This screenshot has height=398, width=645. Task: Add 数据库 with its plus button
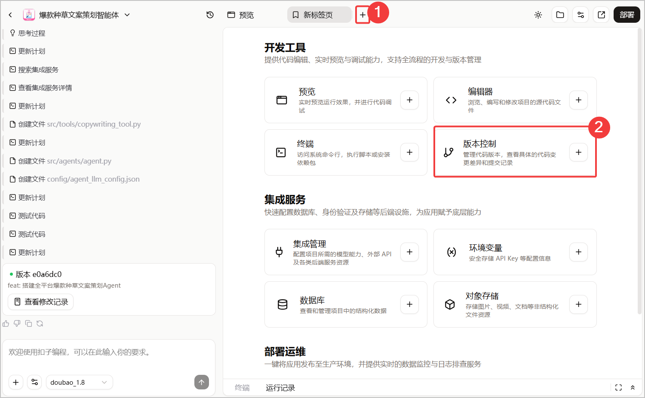coord(409,304)
